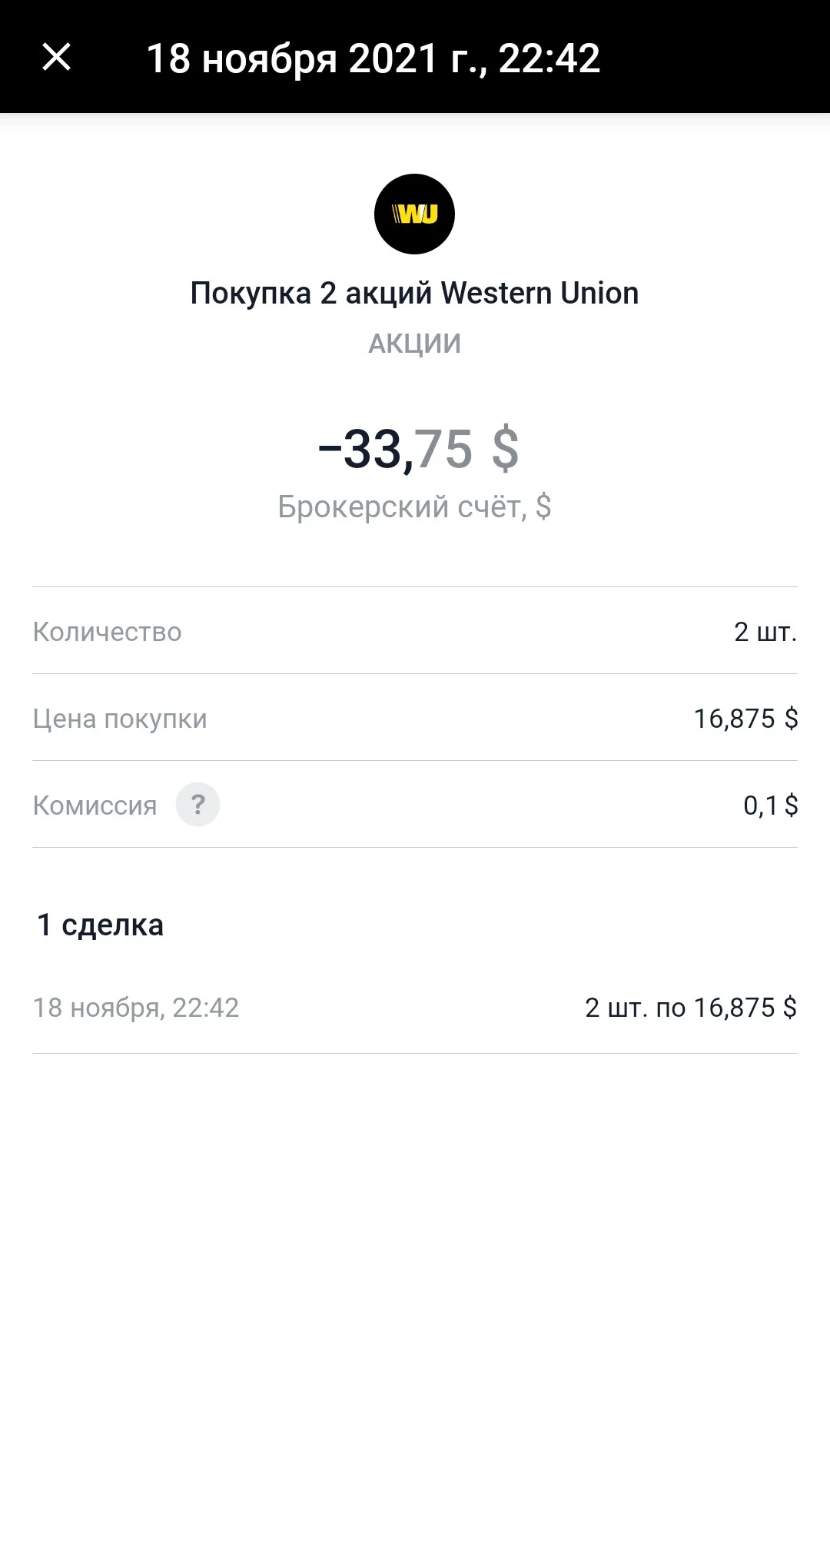Tap the 0,1 $ commission value
Viewport: 830px width, 1561px height.
point(770,805)
